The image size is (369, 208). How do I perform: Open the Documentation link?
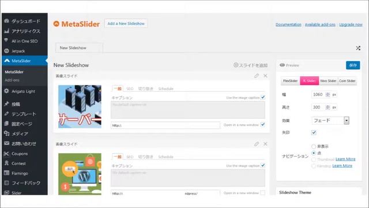click(288, 24)
